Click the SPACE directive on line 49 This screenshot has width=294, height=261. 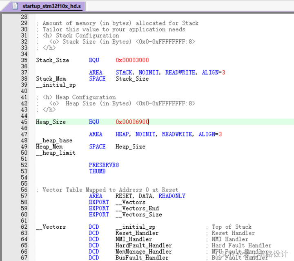(x=97, y=146)
